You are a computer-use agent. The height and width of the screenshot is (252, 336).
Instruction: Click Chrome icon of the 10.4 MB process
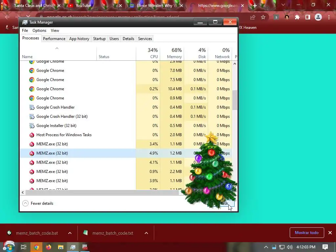[32, 89]
